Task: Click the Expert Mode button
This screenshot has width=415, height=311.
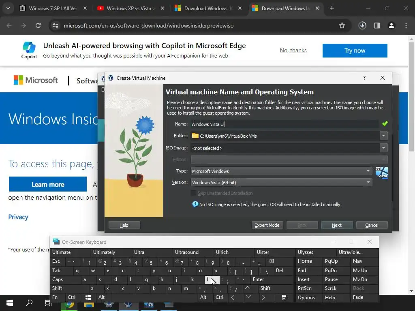Action: click(x=267, y=225)
